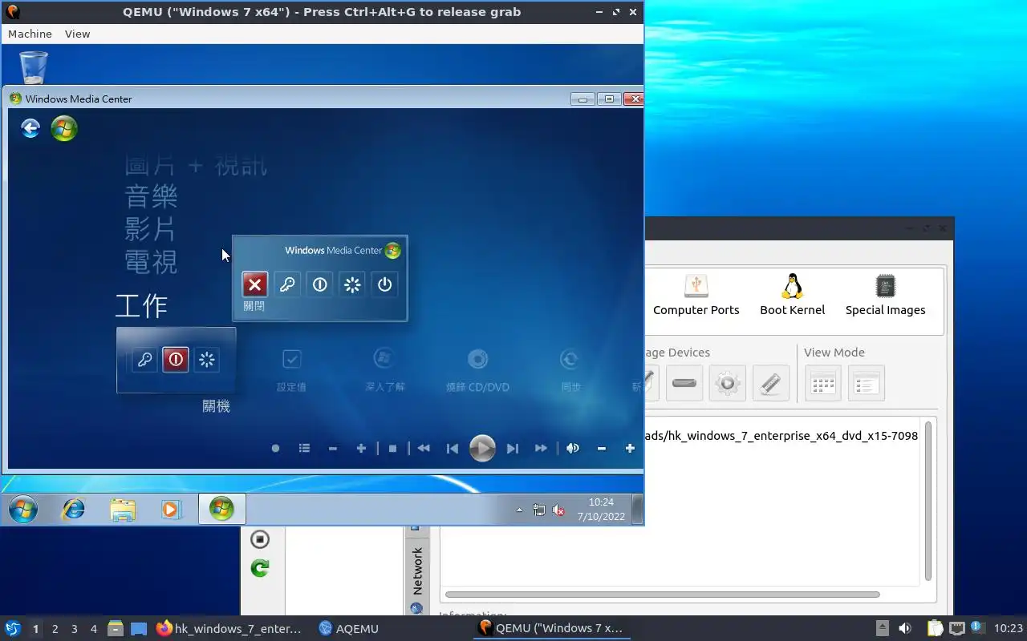
Task: Open the Recycle Bin on the Windows 7 desktop
Action: (34, 67)
